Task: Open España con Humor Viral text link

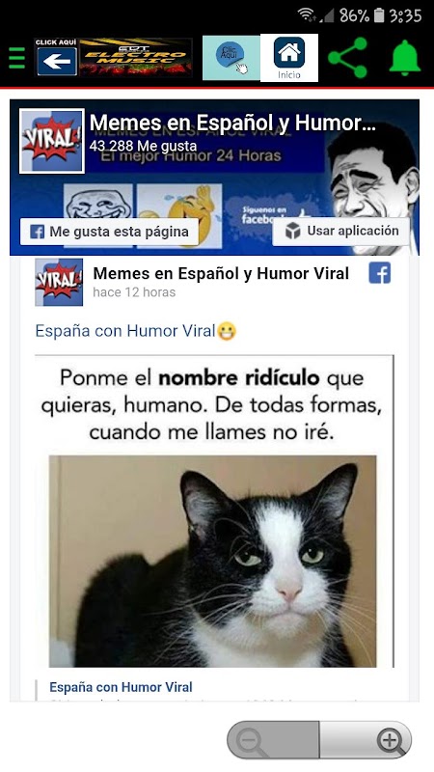Action: tap(125, 331)
